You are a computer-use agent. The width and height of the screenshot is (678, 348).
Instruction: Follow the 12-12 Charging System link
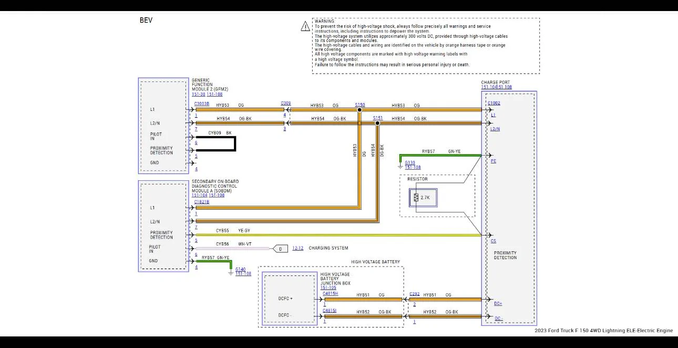click(x=297, y=248)
